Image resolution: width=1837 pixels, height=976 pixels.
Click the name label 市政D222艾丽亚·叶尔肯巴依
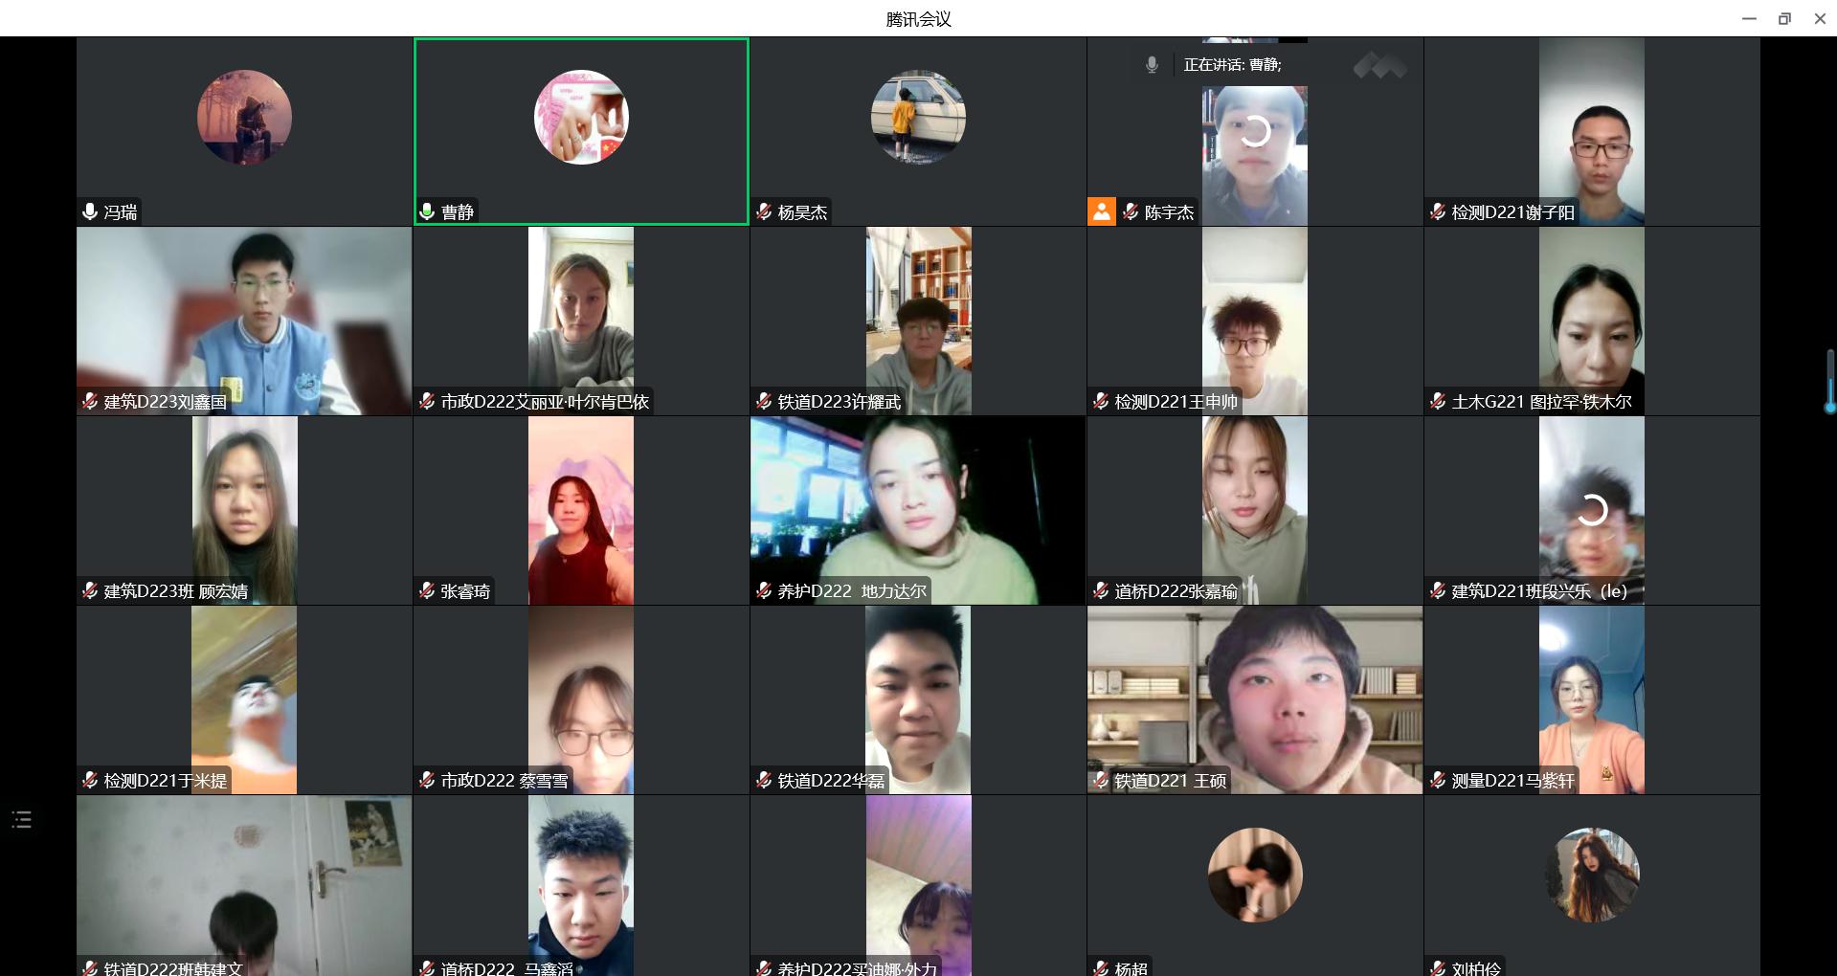click(545, 402)
